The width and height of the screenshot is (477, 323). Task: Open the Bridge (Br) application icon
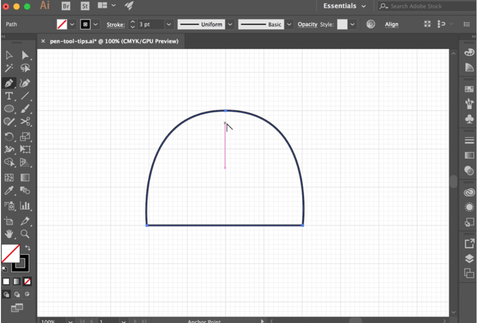66,6
